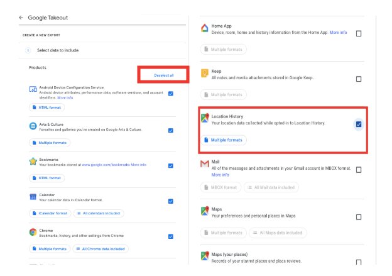Check the Maps preferences checkbox
This screenshot has height=276, width=392.
pyautogui.click(x=359, y=217)
